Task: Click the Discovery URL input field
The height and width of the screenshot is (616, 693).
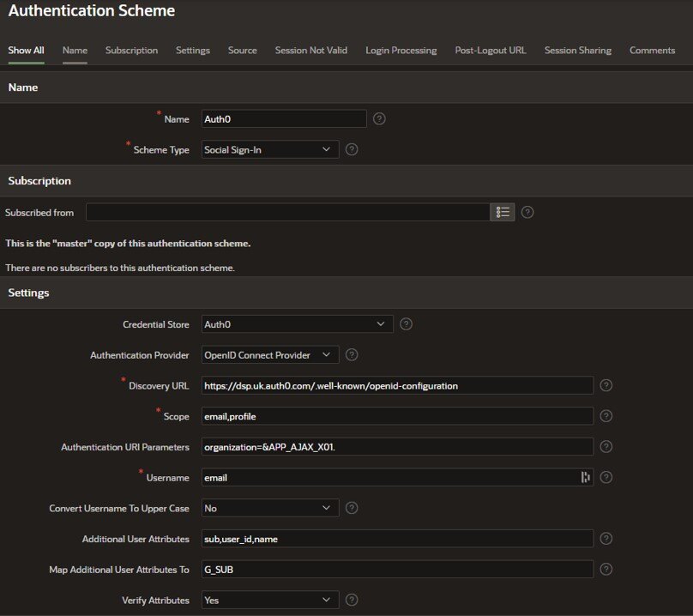Action: coord(397,385)
